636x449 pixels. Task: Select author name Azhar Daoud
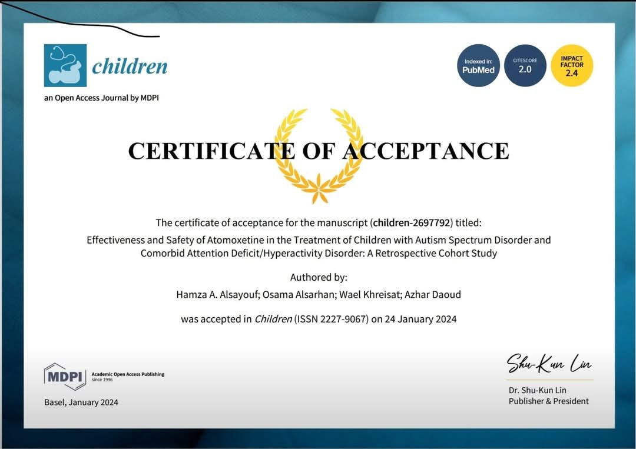[433, 294]
